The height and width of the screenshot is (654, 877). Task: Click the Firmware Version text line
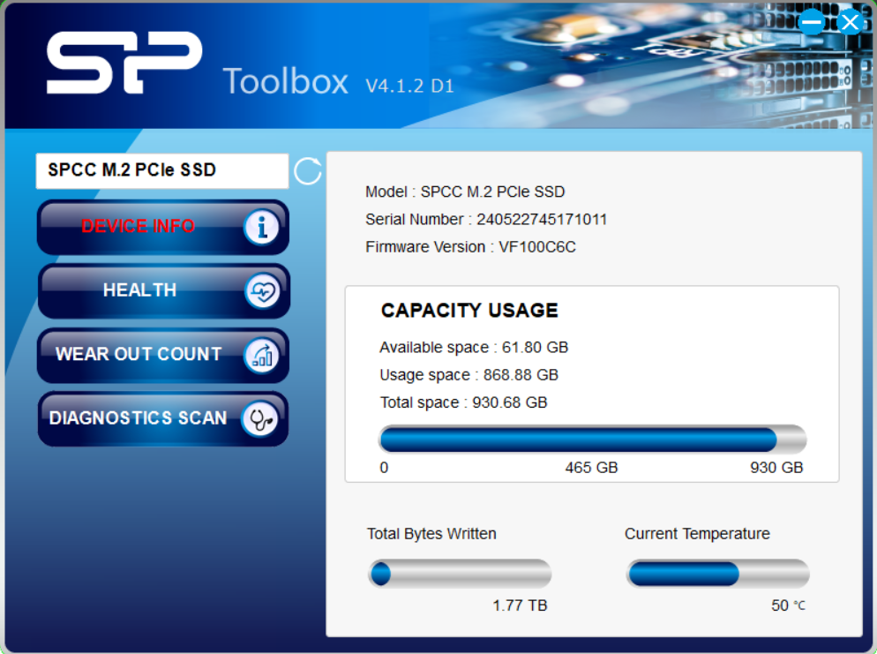point(470,247)
